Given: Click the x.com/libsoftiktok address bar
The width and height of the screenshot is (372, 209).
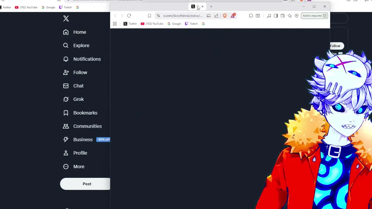Looking at the screenshot, I should pos(183,16).
